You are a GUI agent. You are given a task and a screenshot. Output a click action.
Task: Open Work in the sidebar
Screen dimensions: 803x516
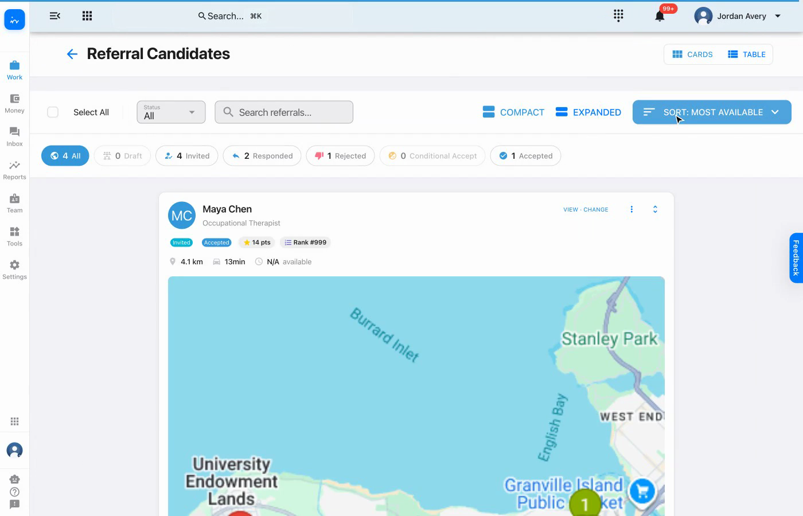click(14, 71)
